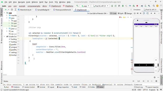The image size is (163, 91).
Task: Open the Device Manager toolbar icon
Action: (x=145, y=6)
